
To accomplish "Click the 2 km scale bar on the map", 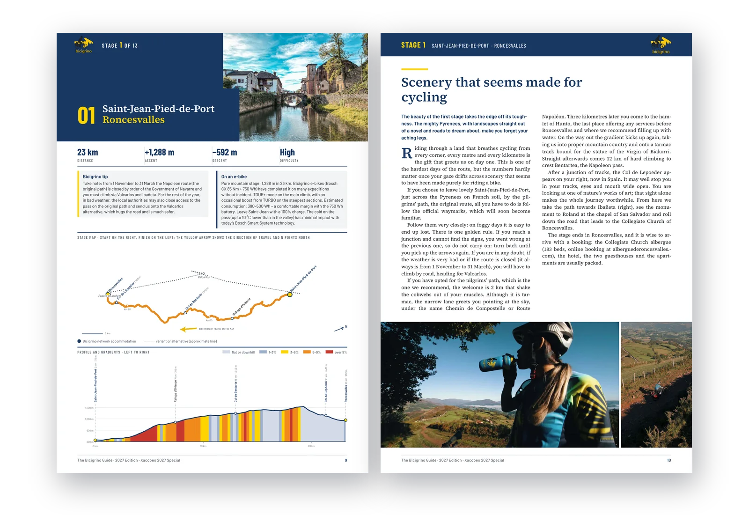I will pos(92,333).
